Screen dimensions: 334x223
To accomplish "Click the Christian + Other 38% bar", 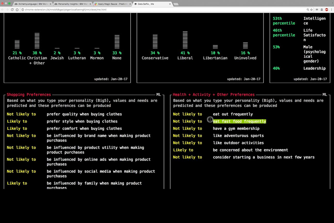I will [x=37, y=41].
